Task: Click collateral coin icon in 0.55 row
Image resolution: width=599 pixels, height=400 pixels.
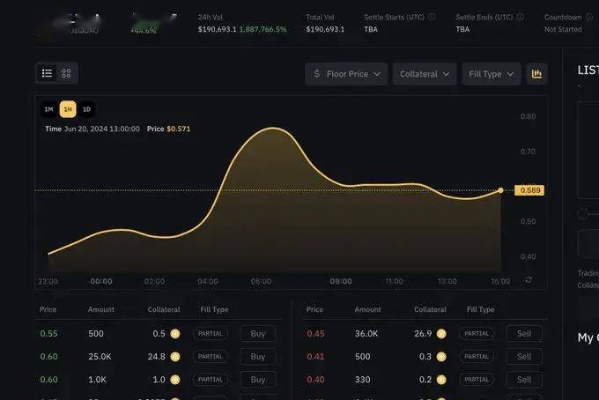Action: click(174, 334)
